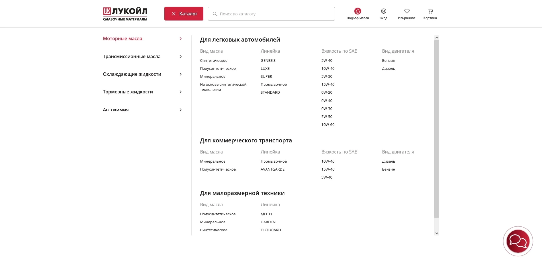This screenshot has width=542, height=264.
Task: Close the Каталог menu button
Action: click(184, 14)
